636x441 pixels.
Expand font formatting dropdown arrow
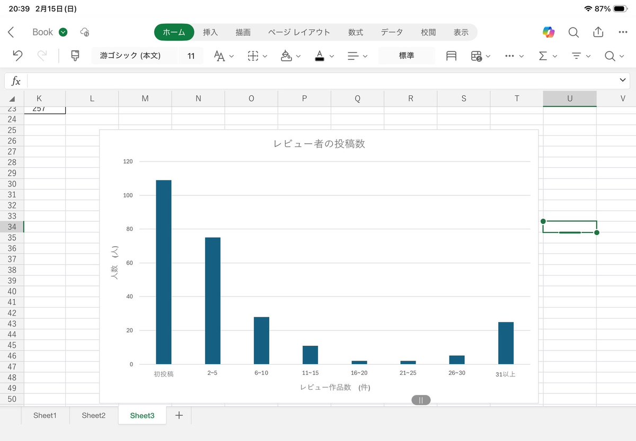click(x=232, y=56)
